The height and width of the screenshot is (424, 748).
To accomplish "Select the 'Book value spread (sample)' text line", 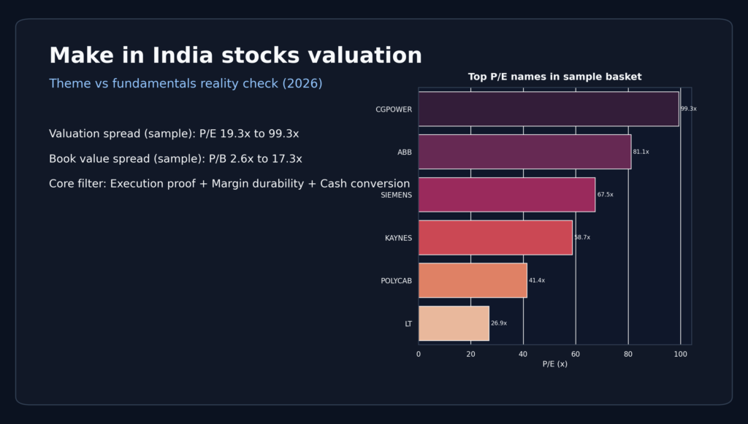I will click(175, 158).
